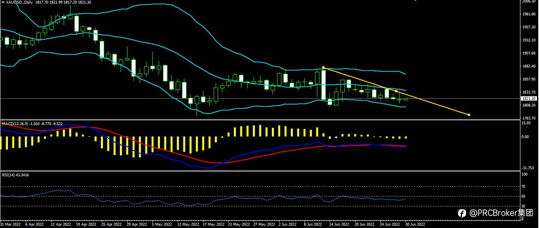539x228 pixels.
Task: Click the 50 level on RSI scale
Action: 524,196
